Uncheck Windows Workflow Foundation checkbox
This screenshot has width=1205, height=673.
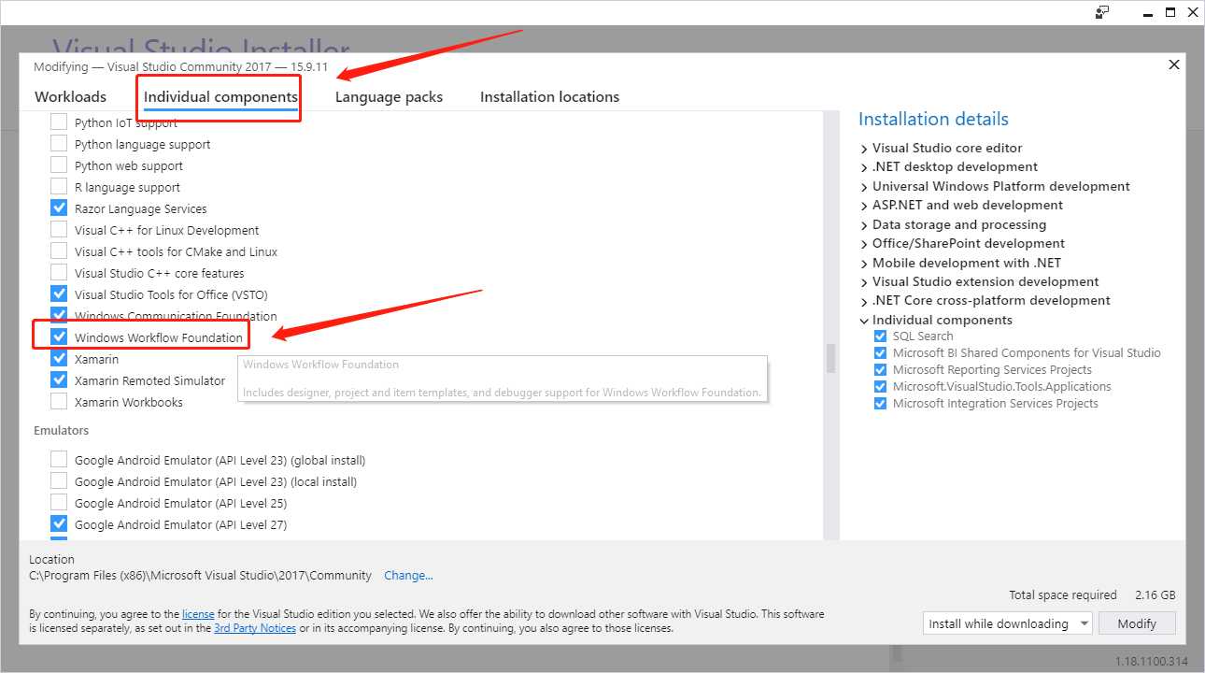[59, 337]
